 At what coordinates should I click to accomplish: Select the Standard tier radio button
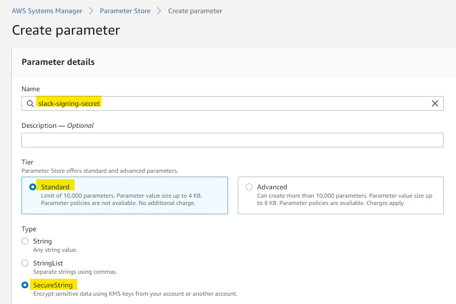coord(33,187)
